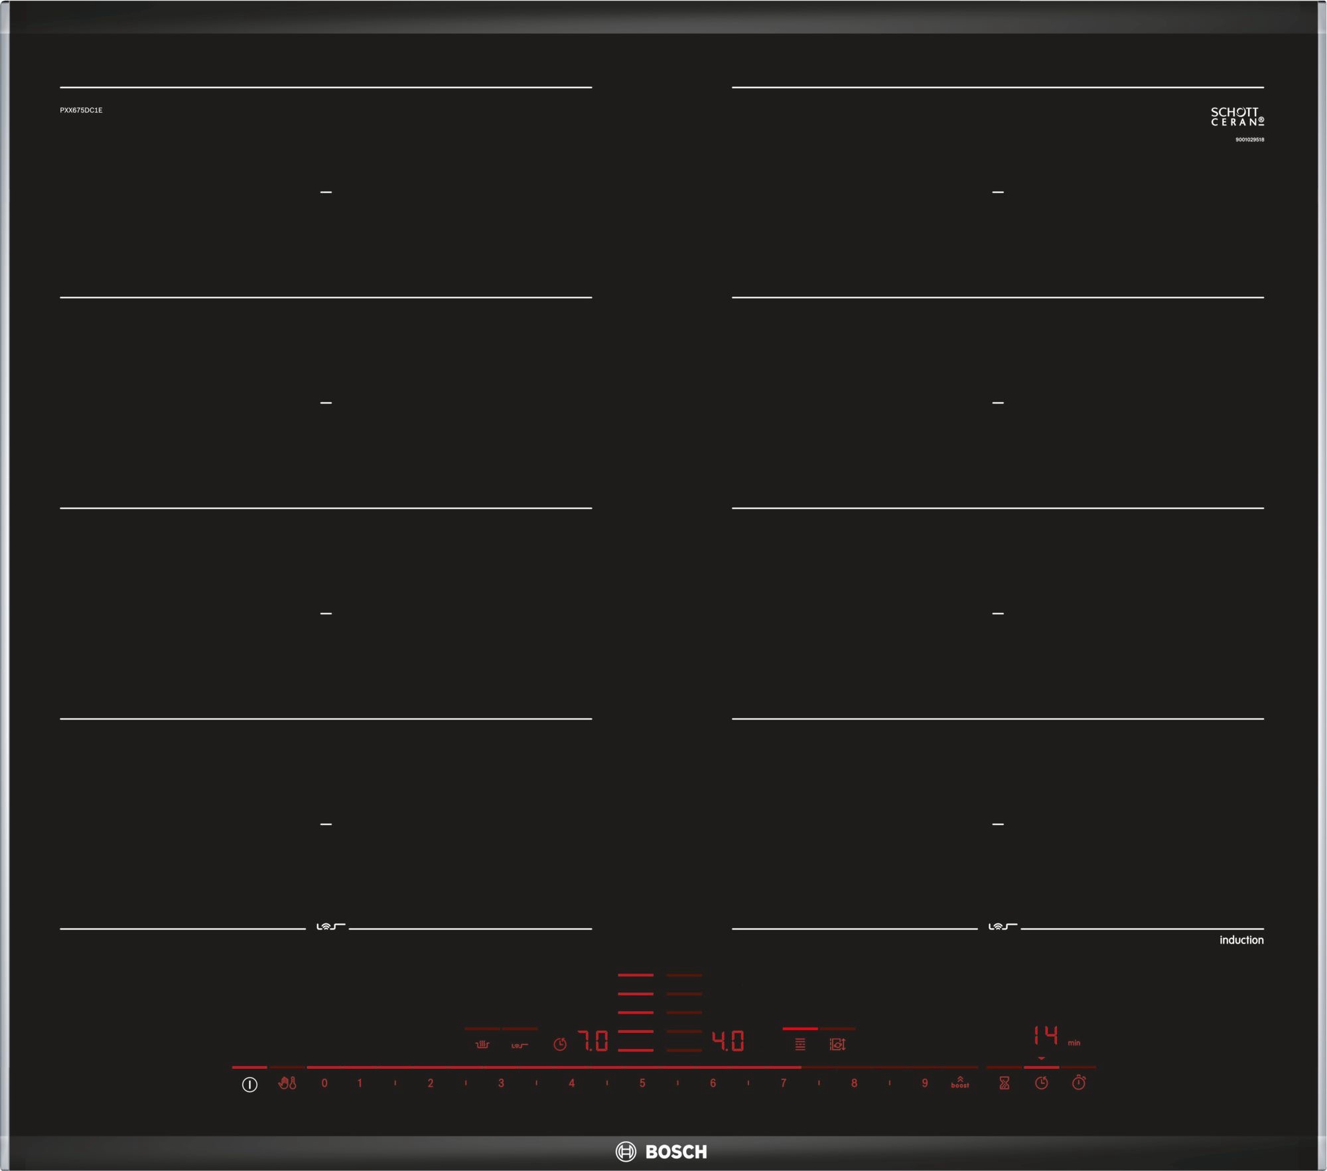Set power level to 0
The width and height of the screenshot is (1327, 1171).
pyautogui.click(x=324, y=1083)
